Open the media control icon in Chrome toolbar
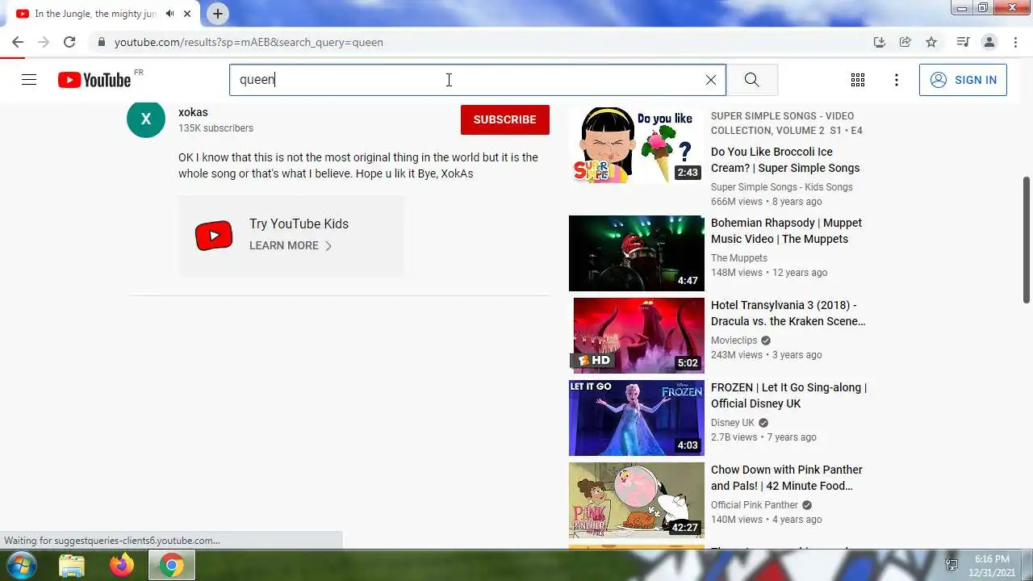Image resolution: width=1033 pixels, height=581 pixels. point(963,42)
